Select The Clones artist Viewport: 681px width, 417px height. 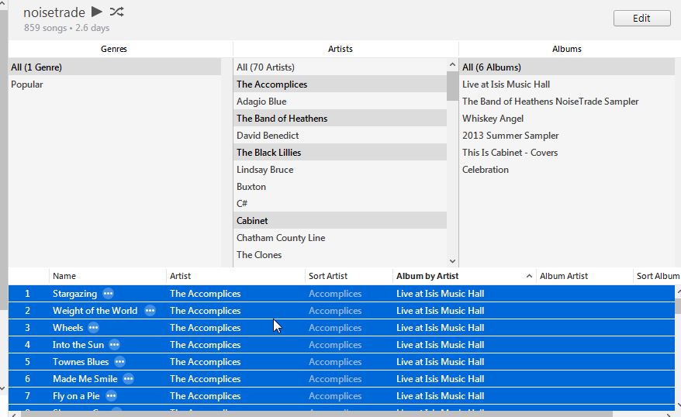340,255
